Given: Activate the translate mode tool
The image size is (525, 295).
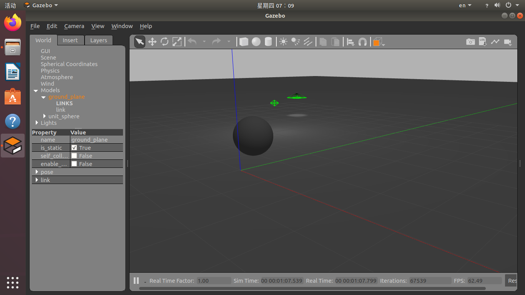Looking at the screenshot, I should (x=152, y=41).
